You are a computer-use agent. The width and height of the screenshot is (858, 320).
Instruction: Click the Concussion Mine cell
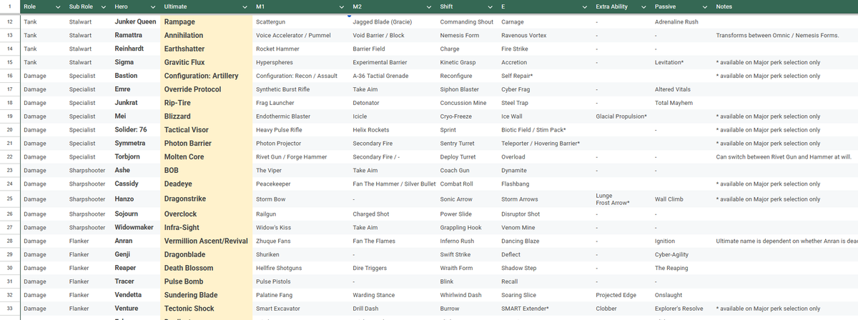tap(468, 103)
